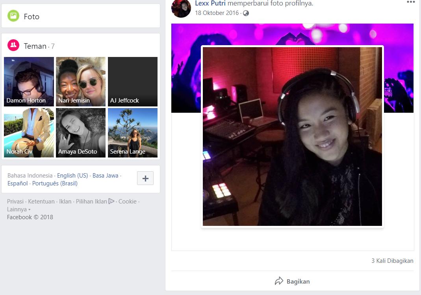Viewport: 421px width, 295px height.
Task: Switch language to English (US)
Action: click(x=72, y=176)
